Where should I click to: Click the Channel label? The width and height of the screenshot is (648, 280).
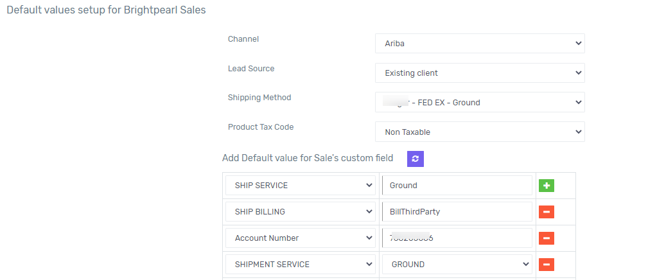(x=243, y=39)
